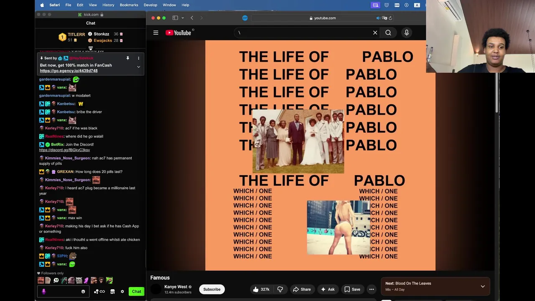Open the blue ad blocker extension icon
The width and height of the screenshot is (535, 301).
tap(245, 18)
